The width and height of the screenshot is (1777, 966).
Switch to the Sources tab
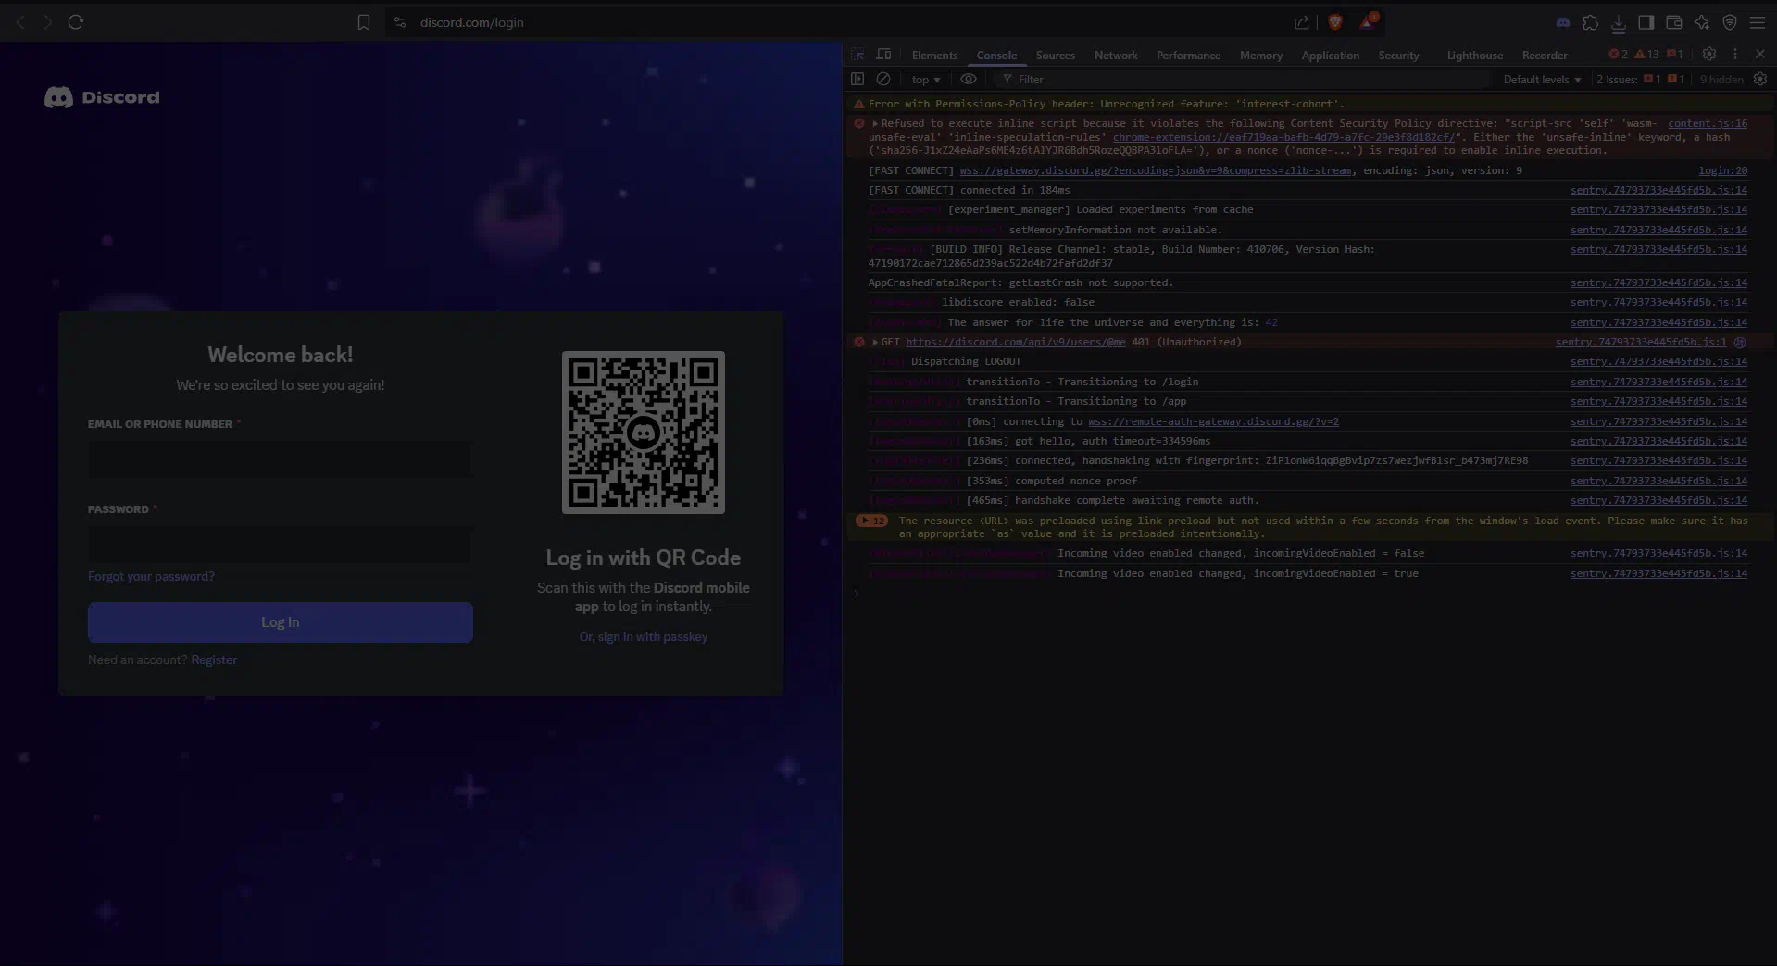(x=1056, y=56)
